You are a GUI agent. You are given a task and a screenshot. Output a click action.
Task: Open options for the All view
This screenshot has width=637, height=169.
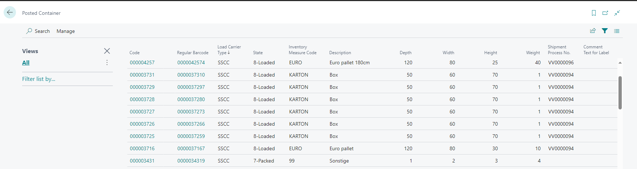coord(107,62)
